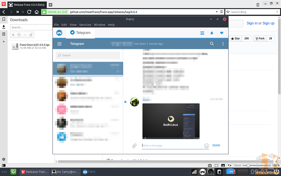The image size is (281, 176).
Task: Click the page horizontal scrollbar
Action: pos(166,162)
